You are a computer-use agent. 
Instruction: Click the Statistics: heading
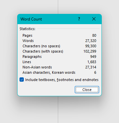(x=27, y=29)
